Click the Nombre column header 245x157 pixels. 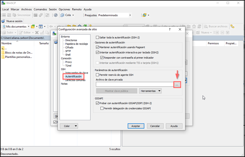coord(17,43)
